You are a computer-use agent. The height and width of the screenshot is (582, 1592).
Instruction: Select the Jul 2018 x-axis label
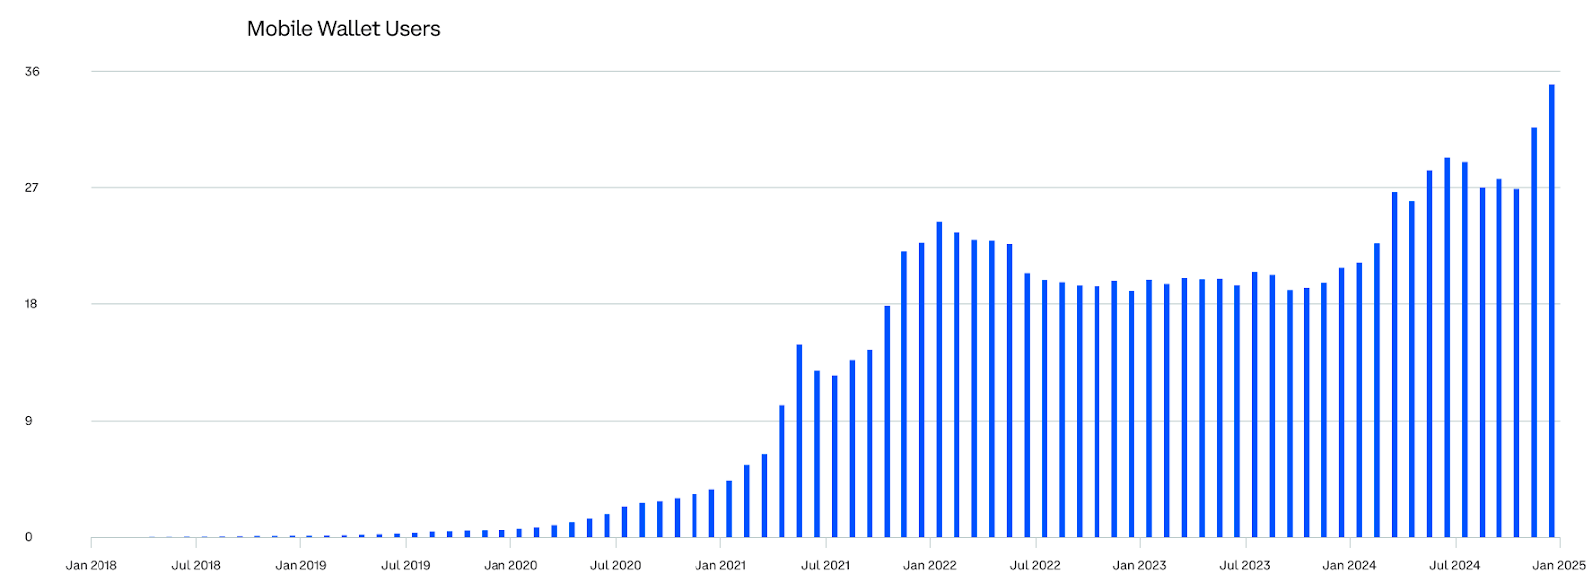[196, 565]
